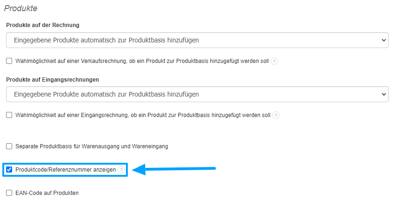Open help tooltip for Eingangsrechnung product option
The image size is (397, 201).
pos(276,115)
